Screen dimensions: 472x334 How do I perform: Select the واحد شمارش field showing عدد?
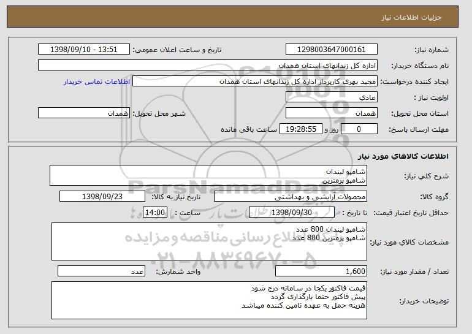pyautogui.click(x=101, y=271)
